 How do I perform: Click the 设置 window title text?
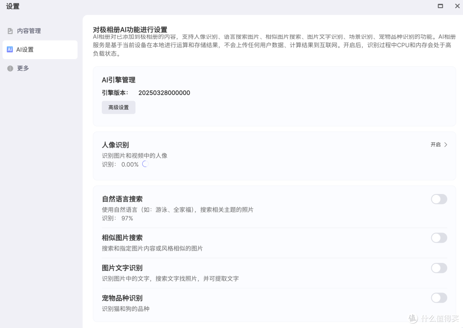click(13, 6)
